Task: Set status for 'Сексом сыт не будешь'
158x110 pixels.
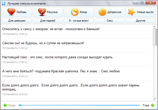Action: click(15, 48)
